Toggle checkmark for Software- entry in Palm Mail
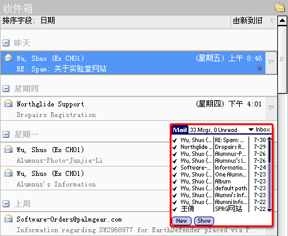This screenshot has height=236, width=288. [x=175, y=168]
